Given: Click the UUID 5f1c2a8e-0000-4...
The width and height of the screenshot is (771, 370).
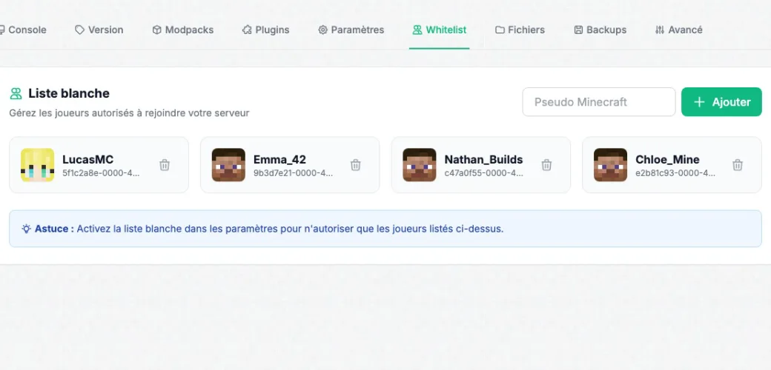Looking at the screenshot, I should (102, 173).
